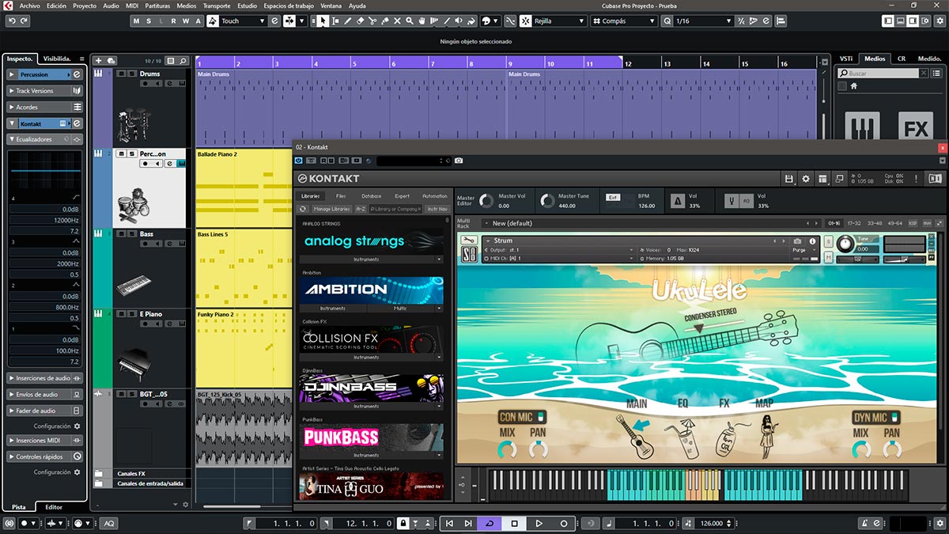The height and width of the screenshot is (534, 949).
Task: Switch to Kontakt's Files tab
Action: click(x=340, y=195)
